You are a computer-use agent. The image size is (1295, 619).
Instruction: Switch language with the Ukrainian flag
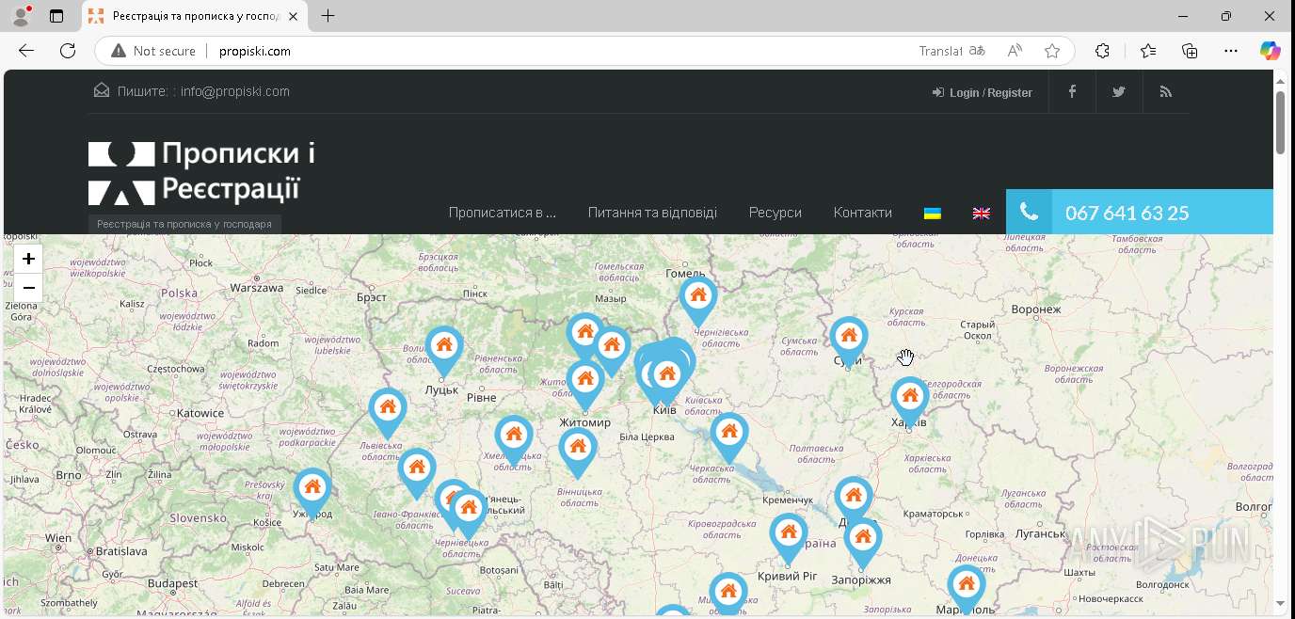(x=933, y=214)
